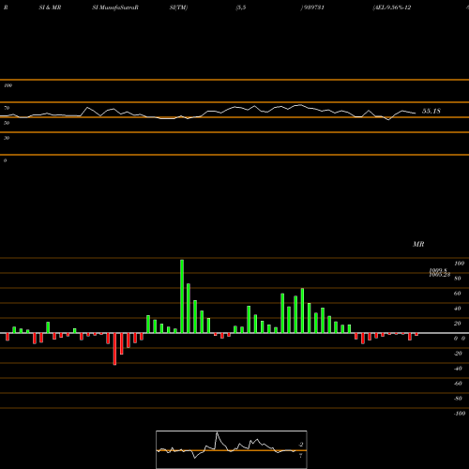469x469 pixels.
Task: Click the MR axis label -100
Action: 460,414
